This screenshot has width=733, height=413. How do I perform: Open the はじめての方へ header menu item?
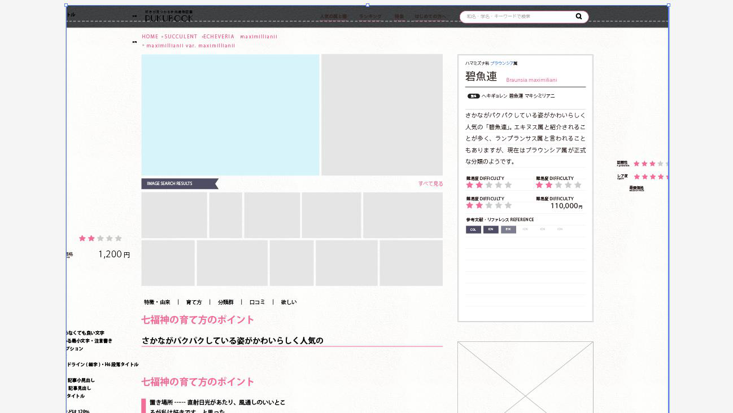tap(430, 17)
